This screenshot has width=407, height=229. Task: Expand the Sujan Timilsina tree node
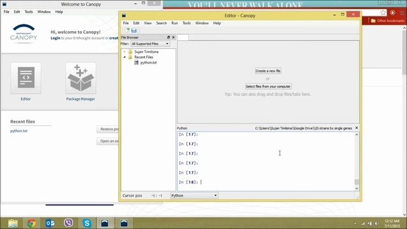pyautogui.click(x=125, y=52)
